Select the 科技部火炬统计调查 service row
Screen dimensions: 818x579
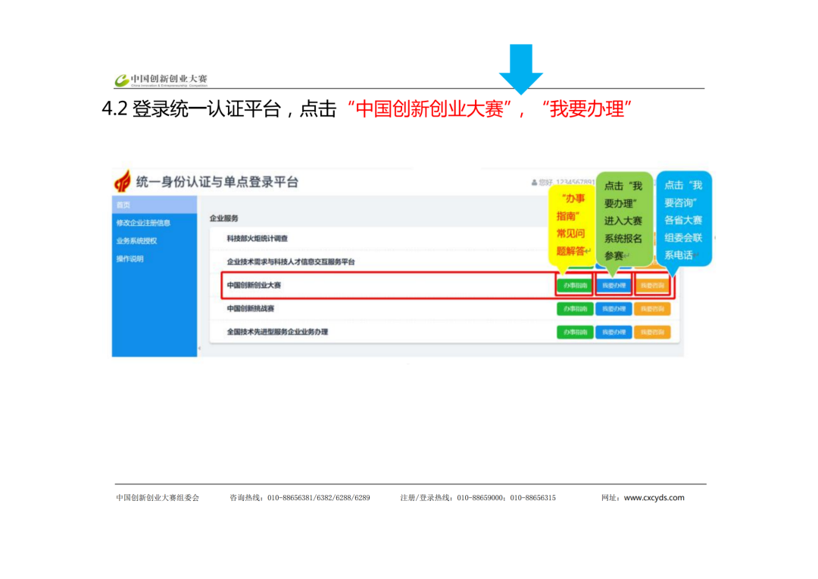(x=258, y=239)
